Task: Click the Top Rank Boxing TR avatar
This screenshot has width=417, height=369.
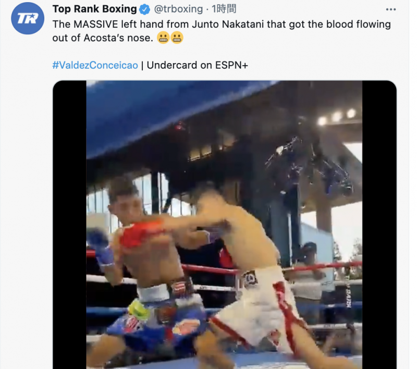Action: click(28, 18)
